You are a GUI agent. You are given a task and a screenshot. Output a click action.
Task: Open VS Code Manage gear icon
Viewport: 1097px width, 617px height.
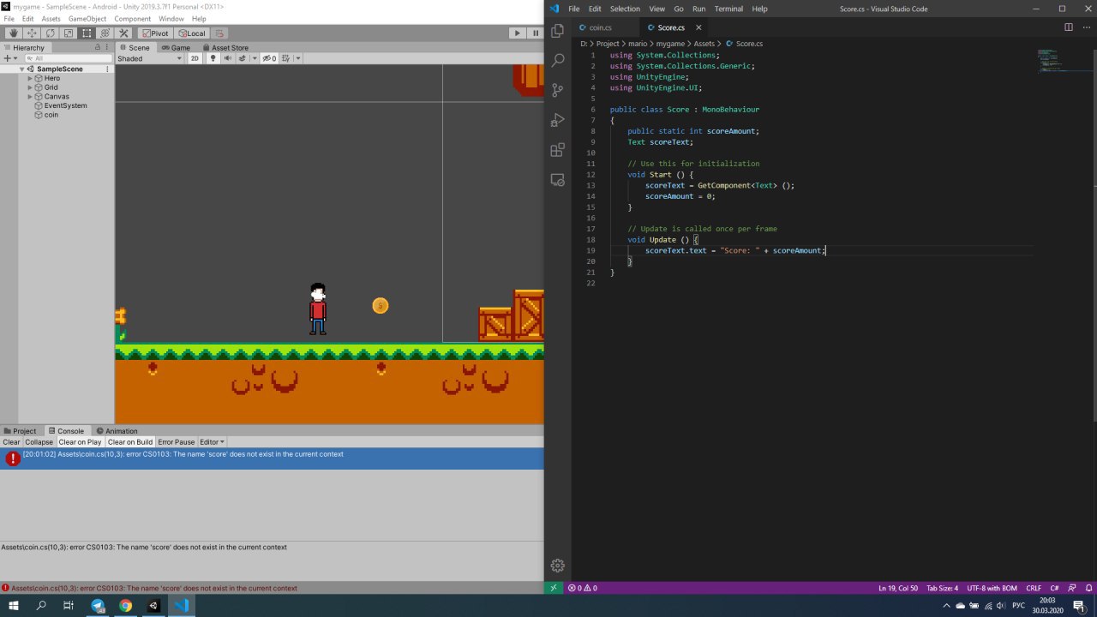tap(558, 566)
